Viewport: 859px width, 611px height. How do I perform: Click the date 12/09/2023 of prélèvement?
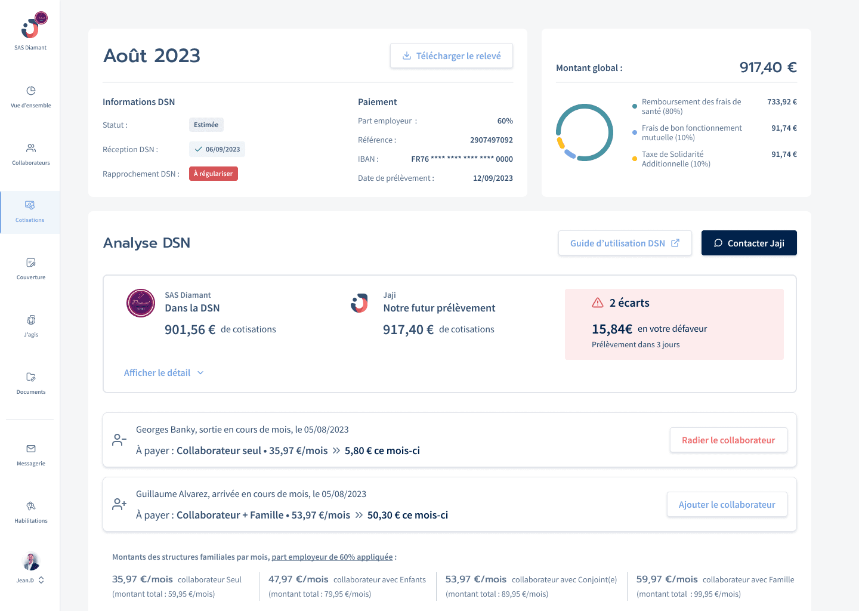493,178
